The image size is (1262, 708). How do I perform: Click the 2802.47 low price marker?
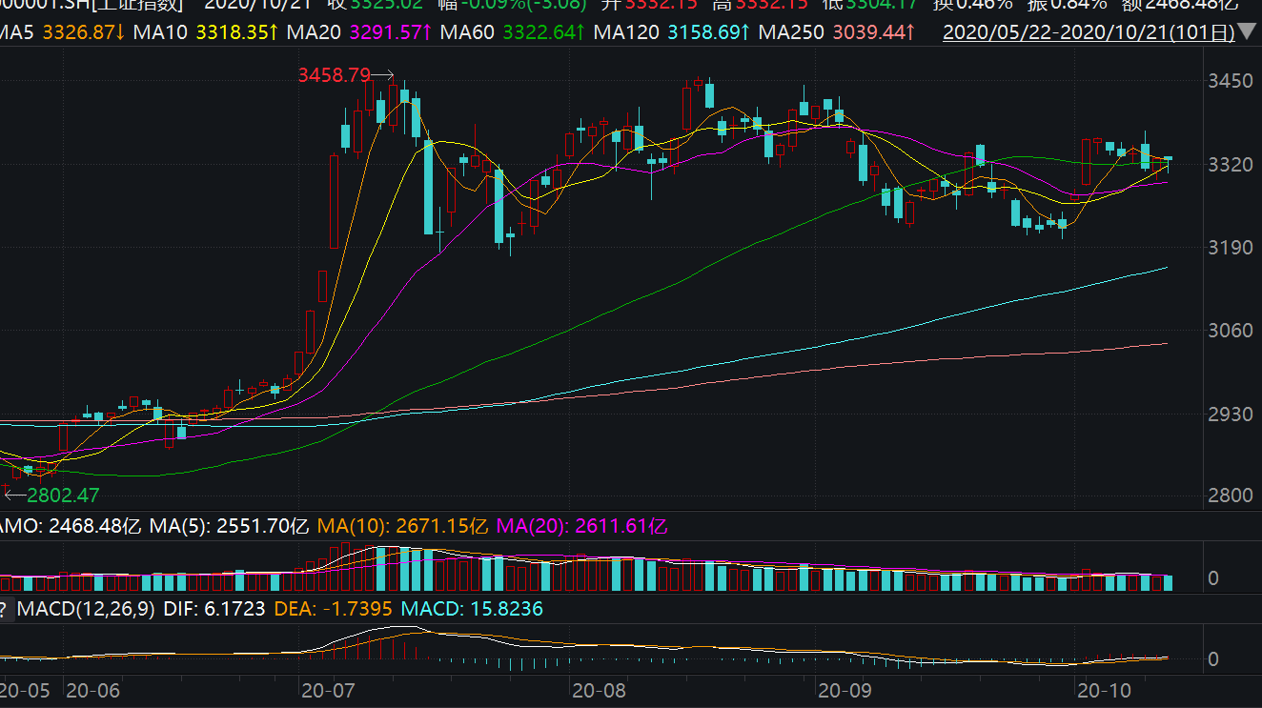click(63, 496)
